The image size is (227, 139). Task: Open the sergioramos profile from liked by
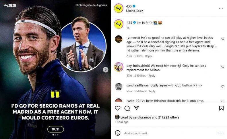click(x=142, y=117)
